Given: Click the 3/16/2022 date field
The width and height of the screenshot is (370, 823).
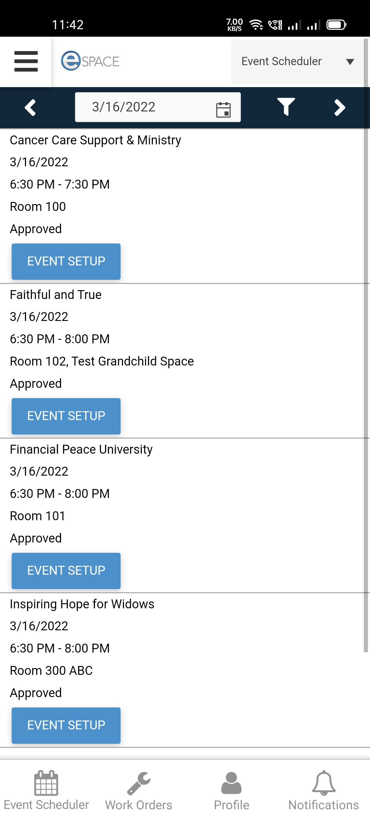Looking at the screenshot, I should [x=137, y=107].
